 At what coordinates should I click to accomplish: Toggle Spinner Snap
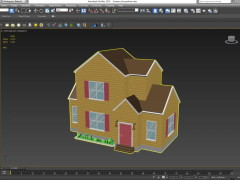(107, 11)
